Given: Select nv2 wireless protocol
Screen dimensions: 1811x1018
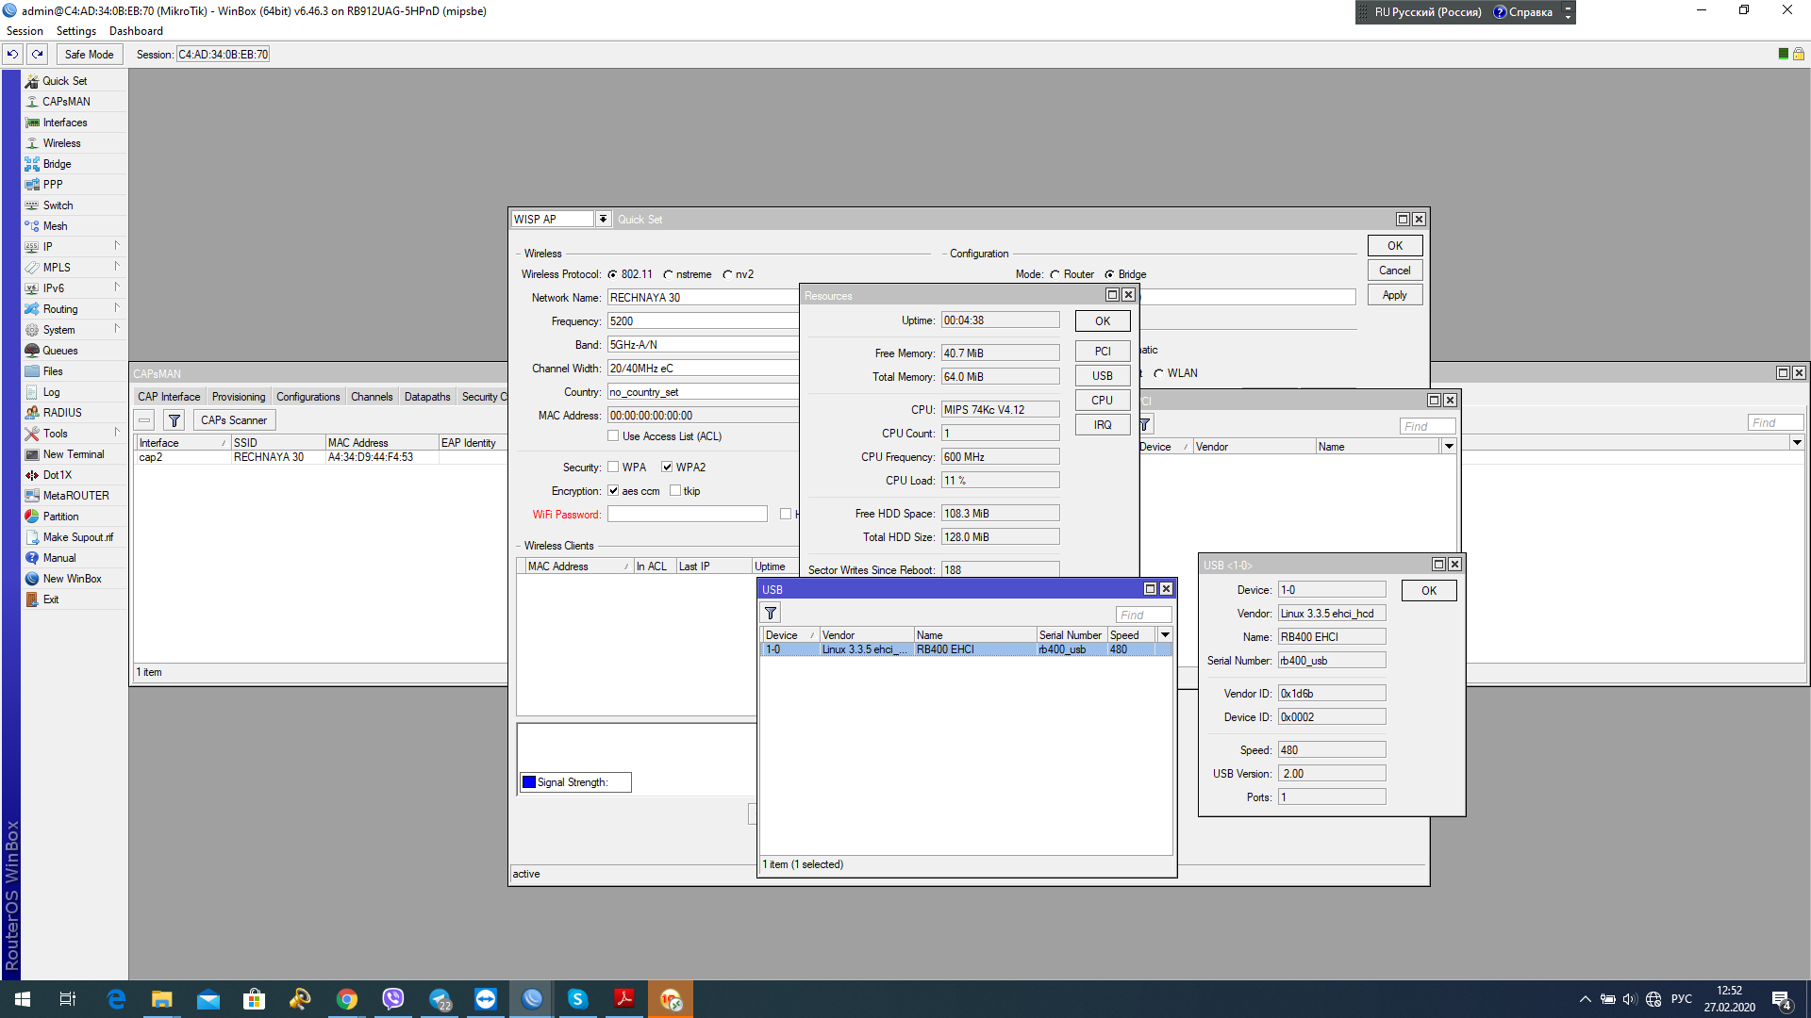Looking at the screenshot, I should [x=727, y=275].
